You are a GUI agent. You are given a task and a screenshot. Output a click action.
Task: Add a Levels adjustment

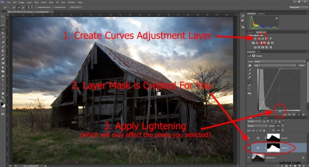point(259,39)
